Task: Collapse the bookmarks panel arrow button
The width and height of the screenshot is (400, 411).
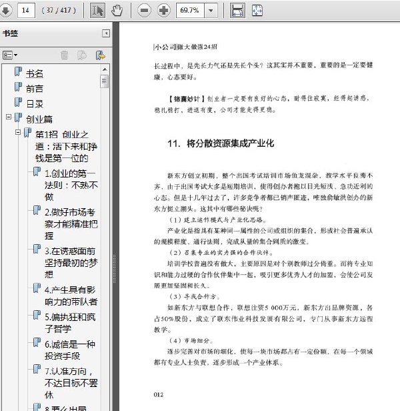Action: coord(106,33)
